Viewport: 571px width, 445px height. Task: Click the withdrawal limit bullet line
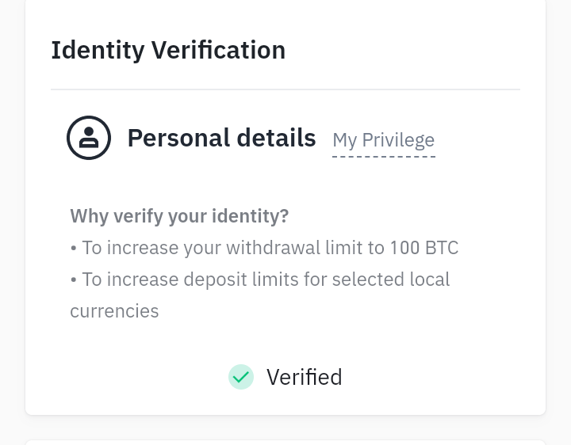tap(264, 248)
